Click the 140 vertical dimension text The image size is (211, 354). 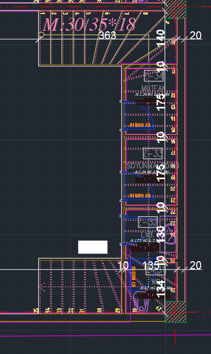160,38
